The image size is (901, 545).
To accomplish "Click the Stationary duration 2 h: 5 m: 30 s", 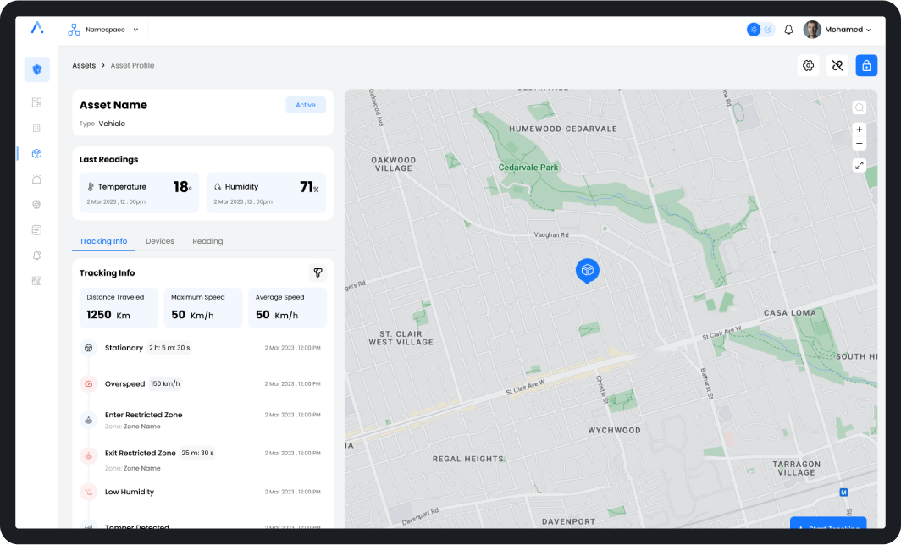I will coord(169,348).
